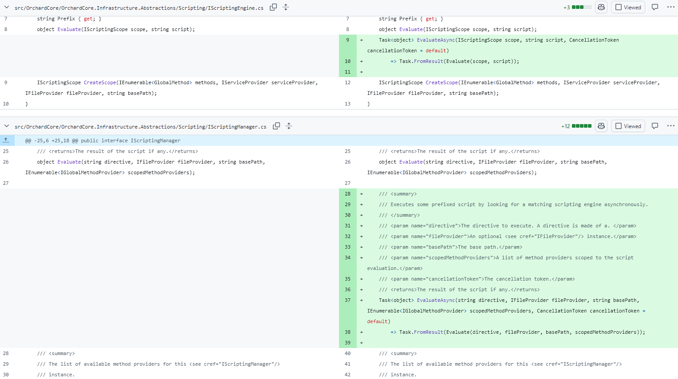Expand all lines of the IScriptingManager.cs diff
Screen dimensions: 678x379
(289, 126)
